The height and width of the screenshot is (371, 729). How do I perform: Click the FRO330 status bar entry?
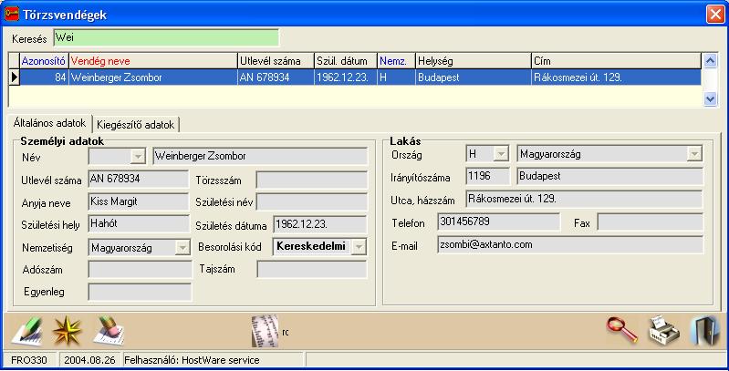click(x=30, y=360)
